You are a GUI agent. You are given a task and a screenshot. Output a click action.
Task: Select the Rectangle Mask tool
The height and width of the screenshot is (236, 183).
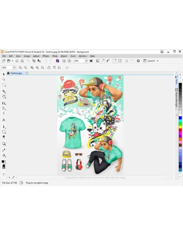tap(4, 85)
